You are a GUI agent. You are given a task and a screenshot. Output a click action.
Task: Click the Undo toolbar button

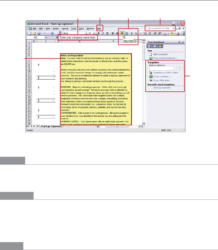45,34
